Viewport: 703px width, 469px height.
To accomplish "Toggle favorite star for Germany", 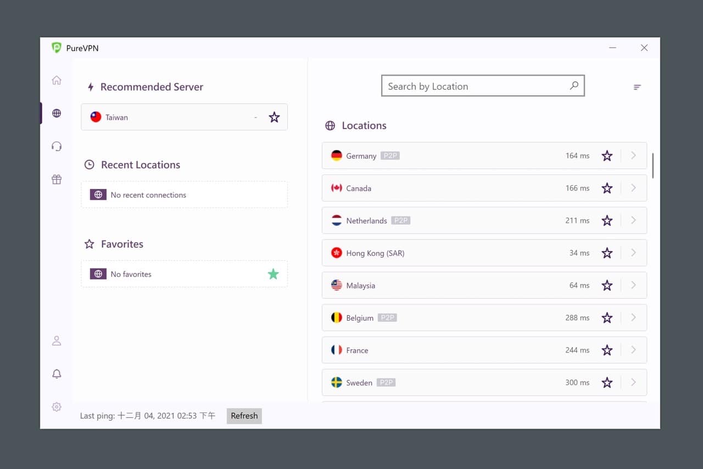I will point(607,155).
